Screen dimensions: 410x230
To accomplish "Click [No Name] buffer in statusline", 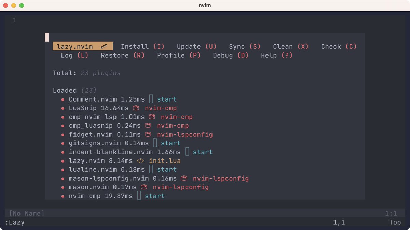I will pyautogui.click(x=27, y=214).
